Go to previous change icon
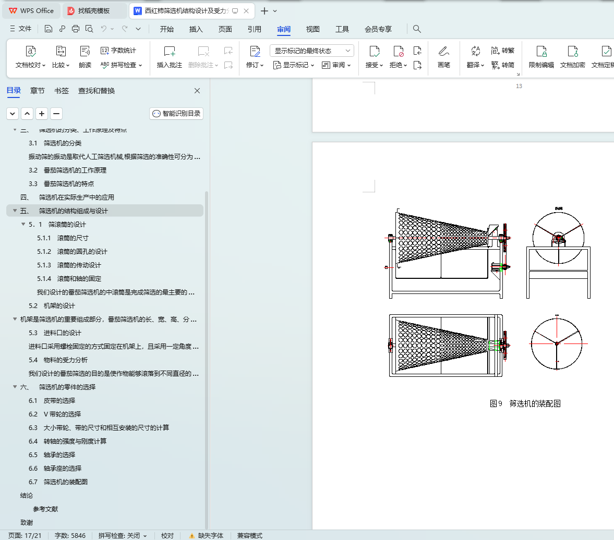Image resolution: width=614 pixels, height=540 pixels. (x=417, y=51)
